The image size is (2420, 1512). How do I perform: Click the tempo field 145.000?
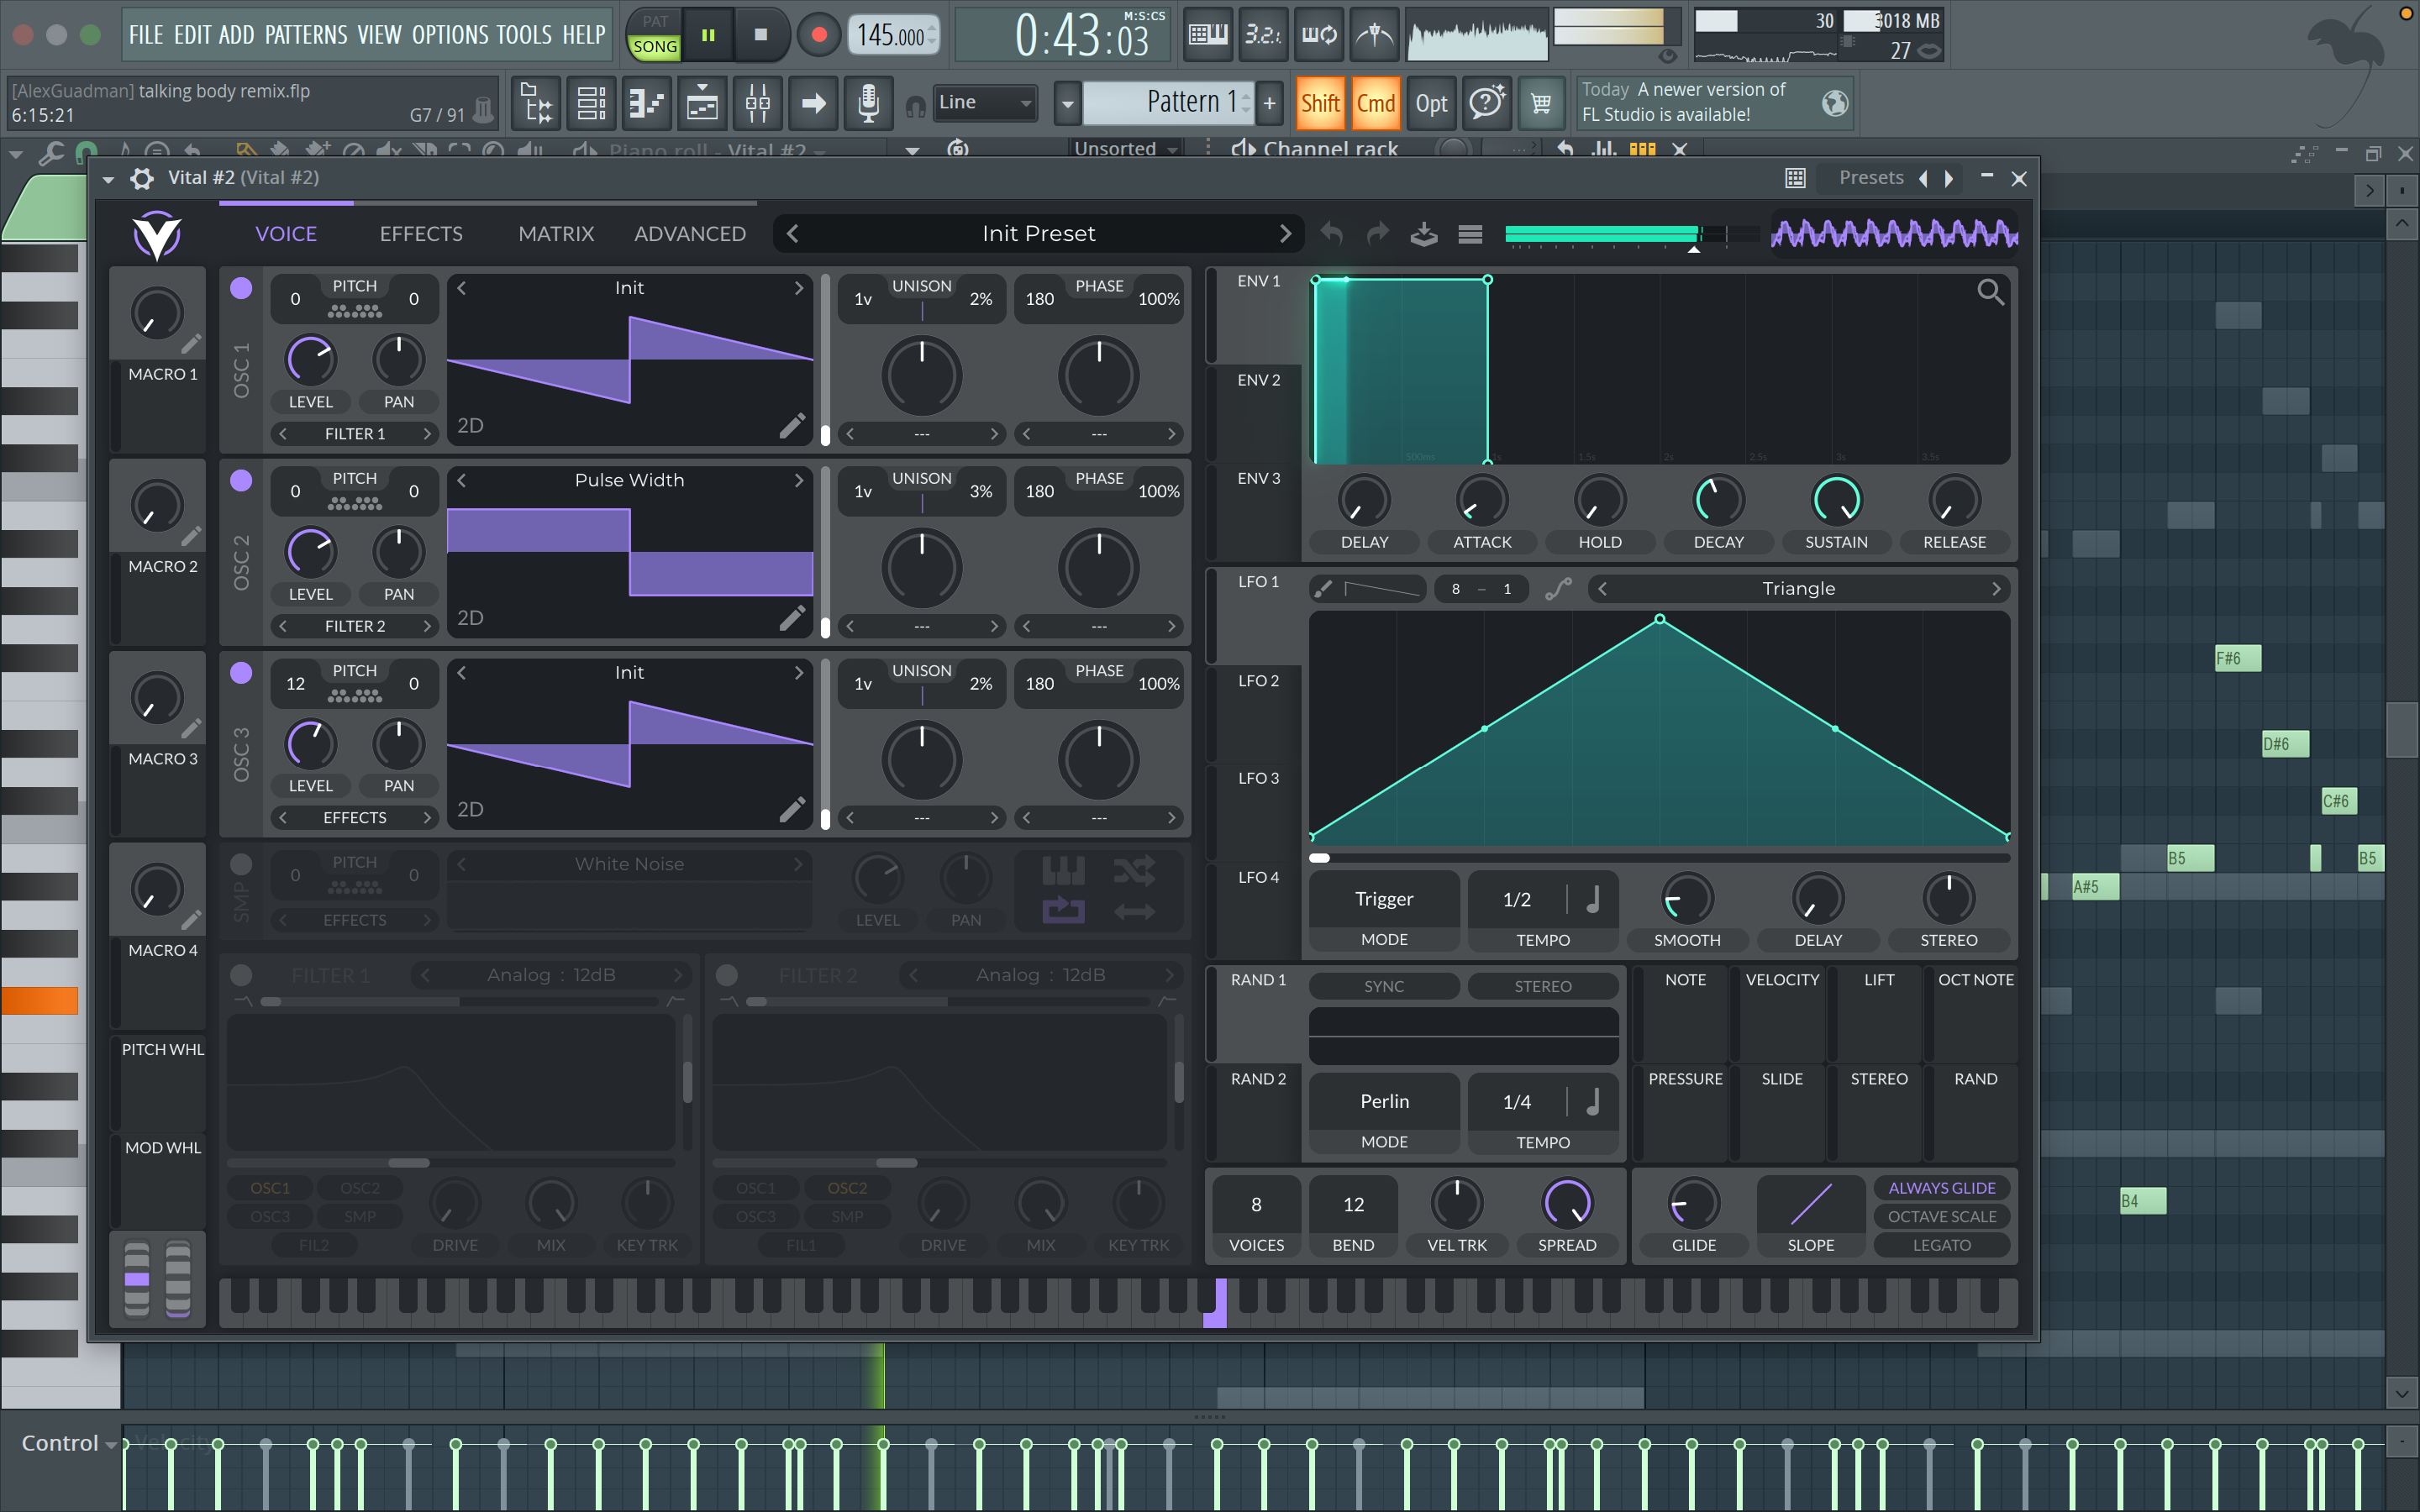[x=892, y=35]
